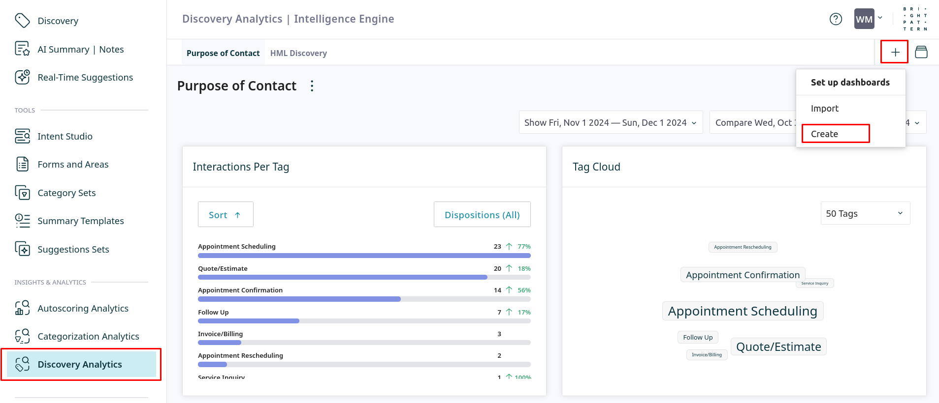The height and width of the screenshot is (403, 939).
Task: Navigate to Autoscoring Analytics
Action: click(83, 308)
